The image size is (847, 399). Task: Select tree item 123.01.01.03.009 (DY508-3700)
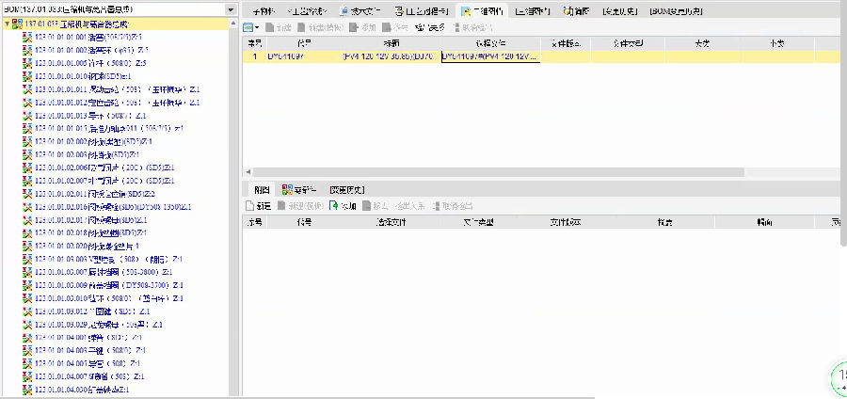(x=109, y=285)
